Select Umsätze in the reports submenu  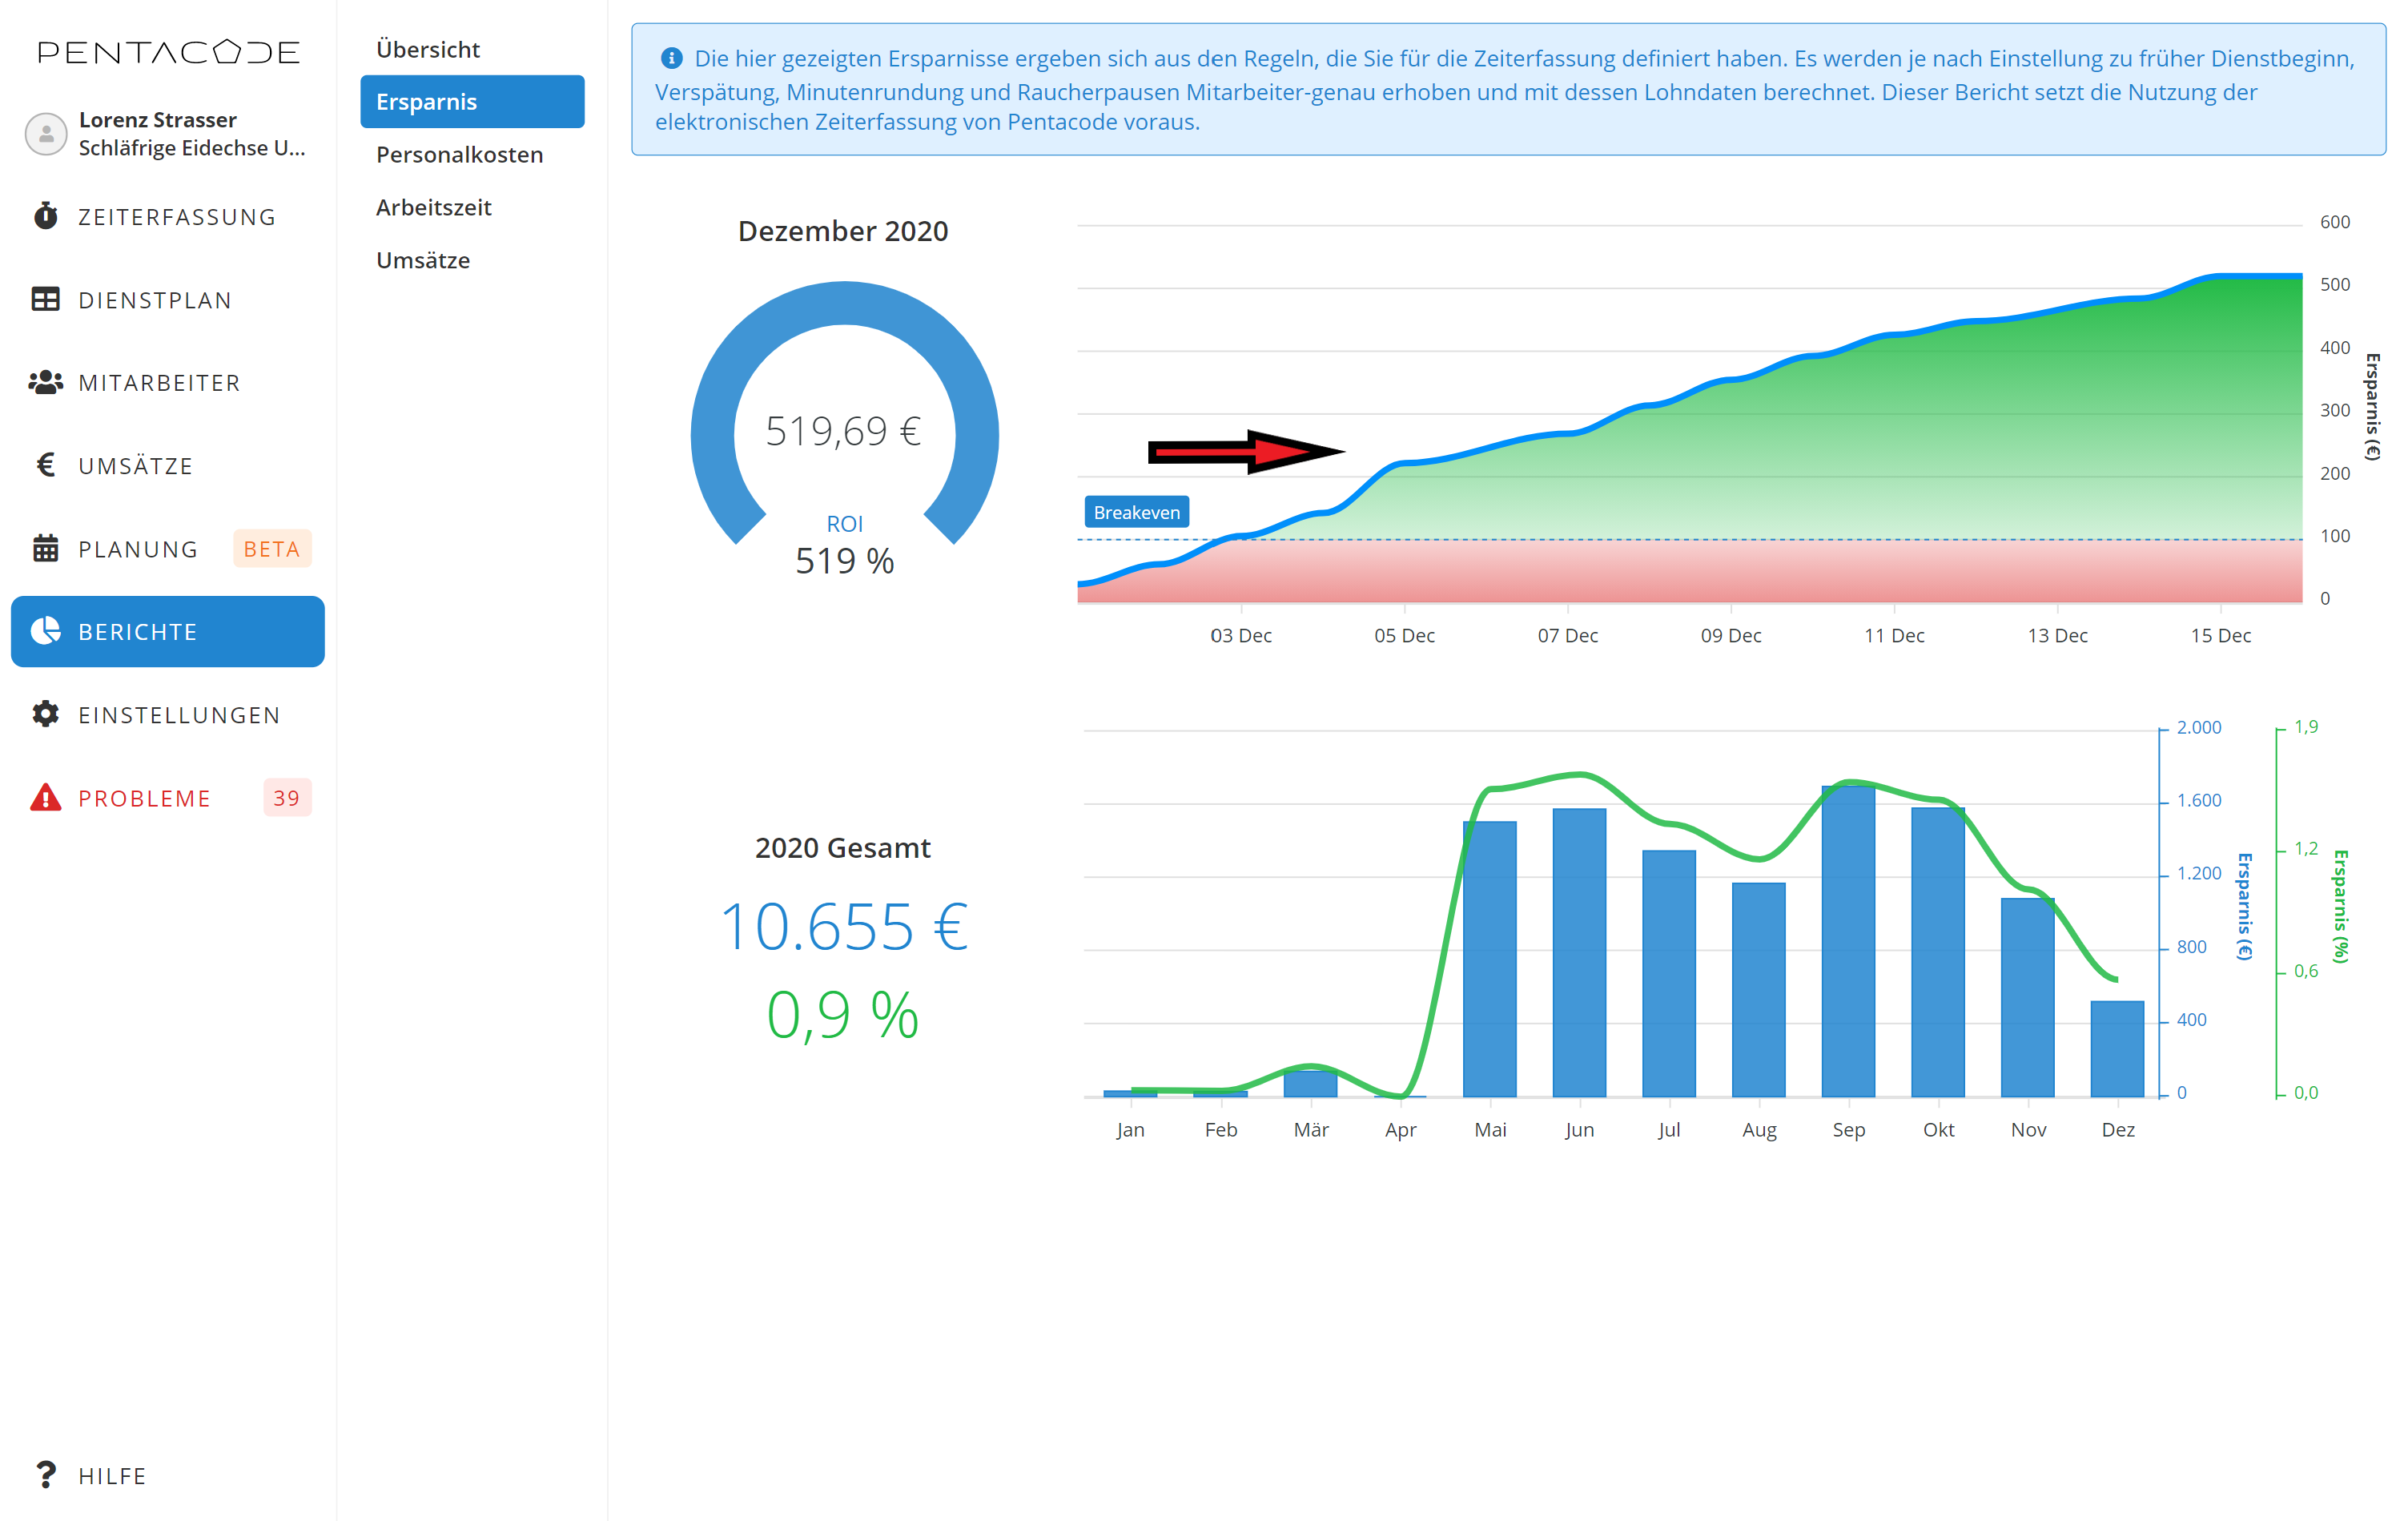click(x=422, y=260)
